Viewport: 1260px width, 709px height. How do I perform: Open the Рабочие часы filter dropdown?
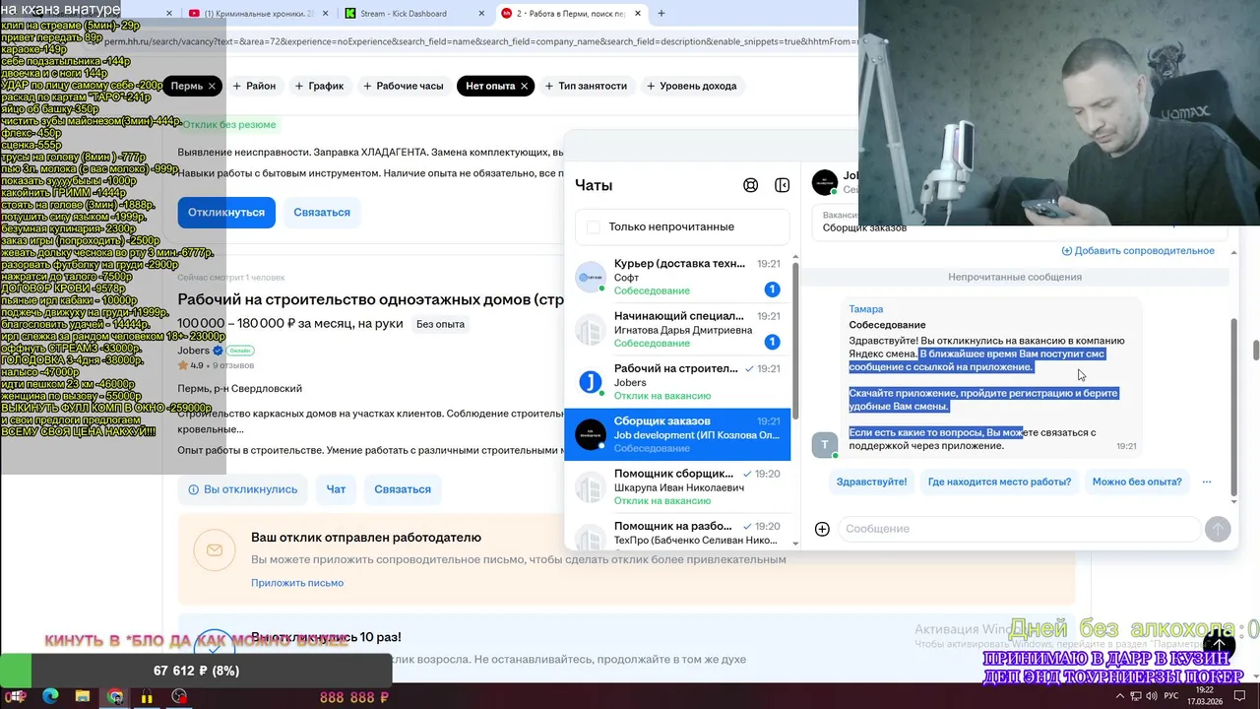tap(403, 86)
